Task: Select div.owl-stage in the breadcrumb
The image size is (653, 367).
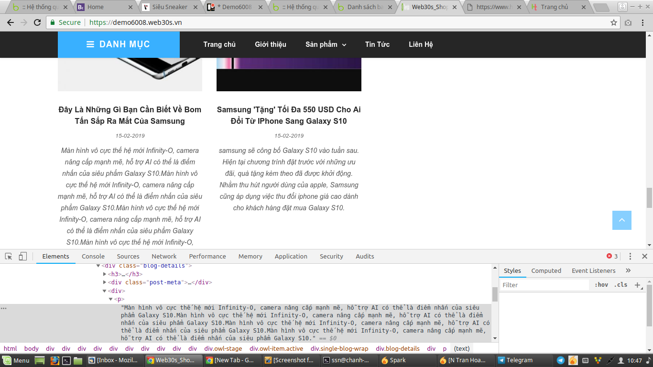Action: click(223, 348)
